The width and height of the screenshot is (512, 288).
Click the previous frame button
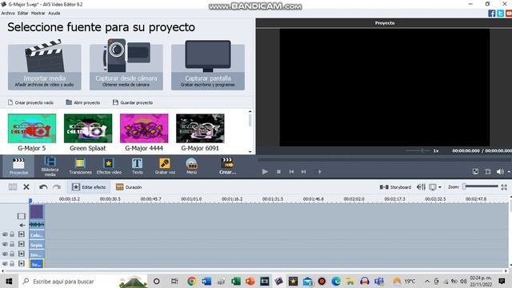coord(291,171)
